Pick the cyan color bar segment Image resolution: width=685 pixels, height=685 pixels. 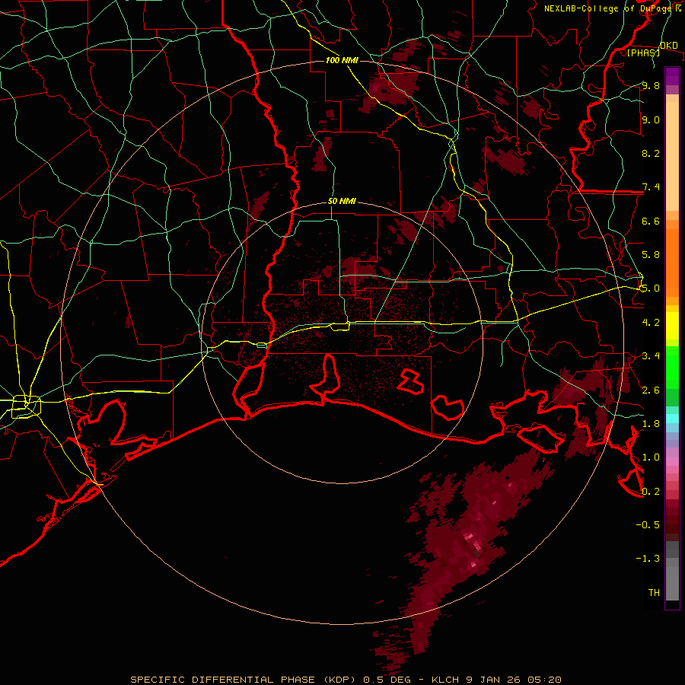(x=672, y=419)
